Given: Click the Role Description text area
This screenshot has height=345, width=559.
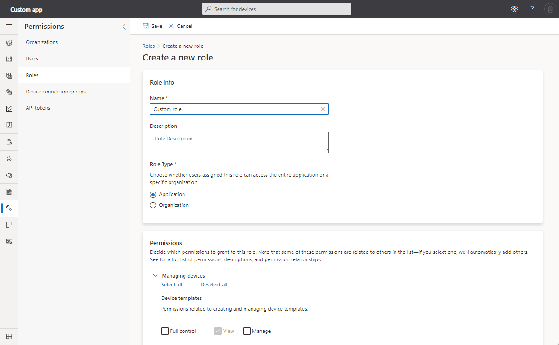Looking at the screenshot, I should [239, 142].
